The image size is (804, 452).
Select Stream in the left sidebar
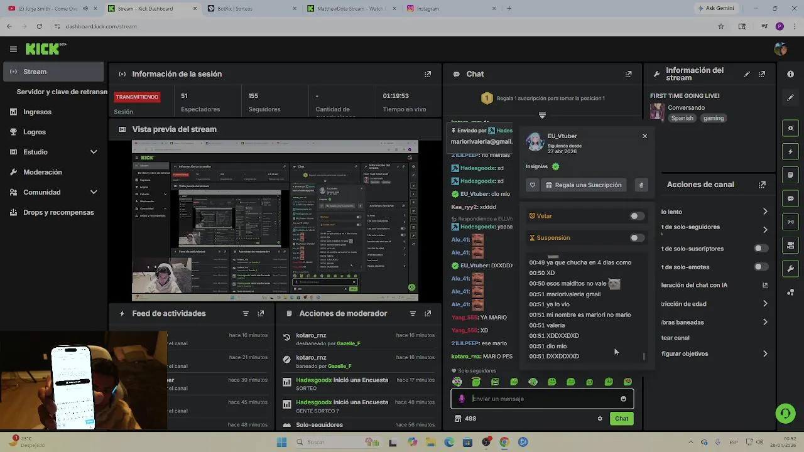tap(53, 72)
